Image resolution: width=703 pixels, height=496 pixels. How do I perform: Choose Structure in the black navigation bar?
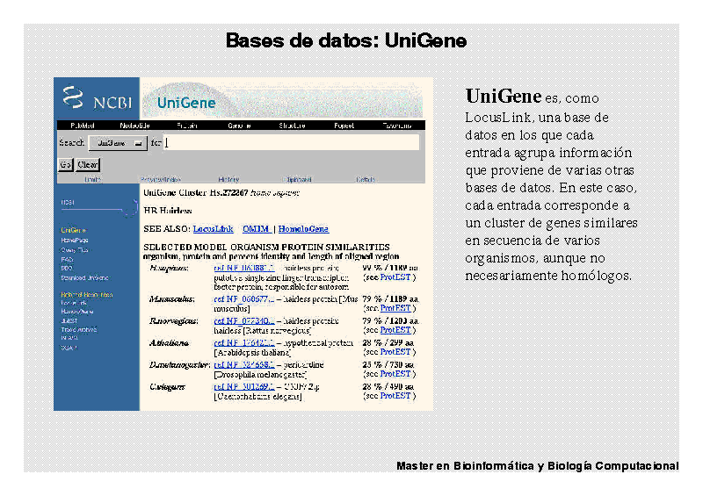(292, 126)
